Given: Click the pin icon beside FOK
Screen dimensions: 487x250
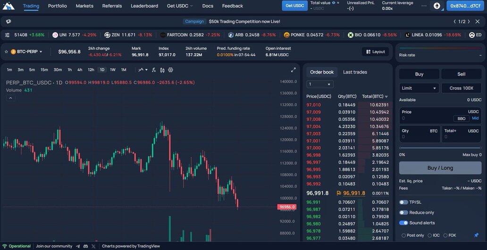Looking at the screenshot, I should click(x=476, y=235).
